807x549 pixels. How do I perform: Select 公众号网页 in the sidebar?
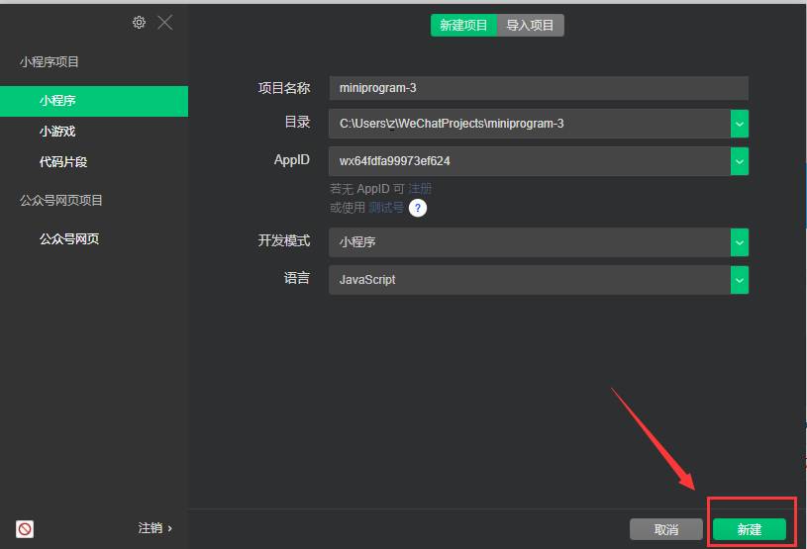click(x=69, y=238)
